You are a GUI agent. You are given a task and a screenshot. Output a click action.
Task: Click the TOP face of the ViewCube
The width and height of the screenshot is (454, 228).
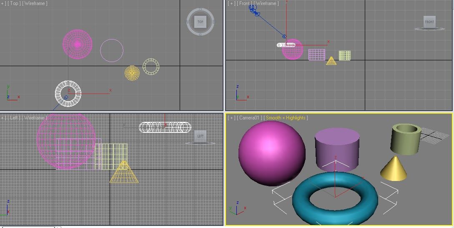coord(201,22)
